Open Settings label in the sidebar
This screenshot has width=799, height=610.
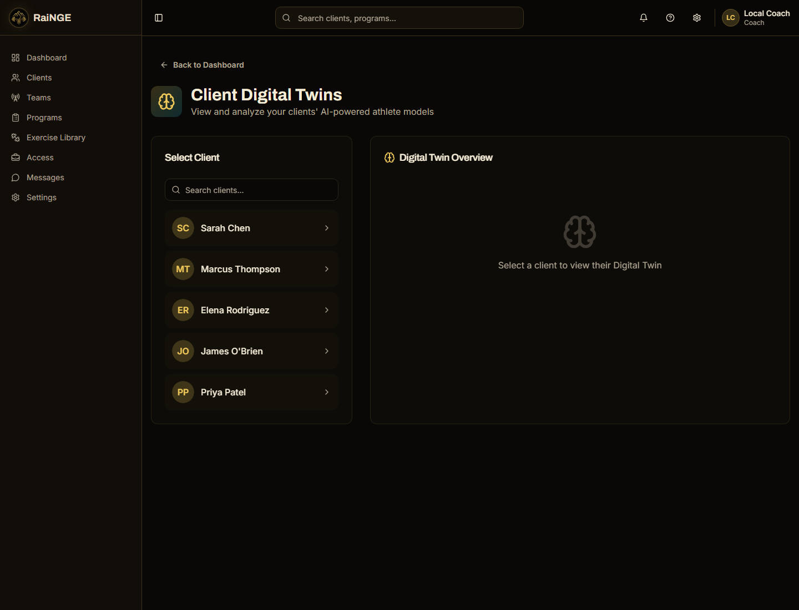[42, 197]
